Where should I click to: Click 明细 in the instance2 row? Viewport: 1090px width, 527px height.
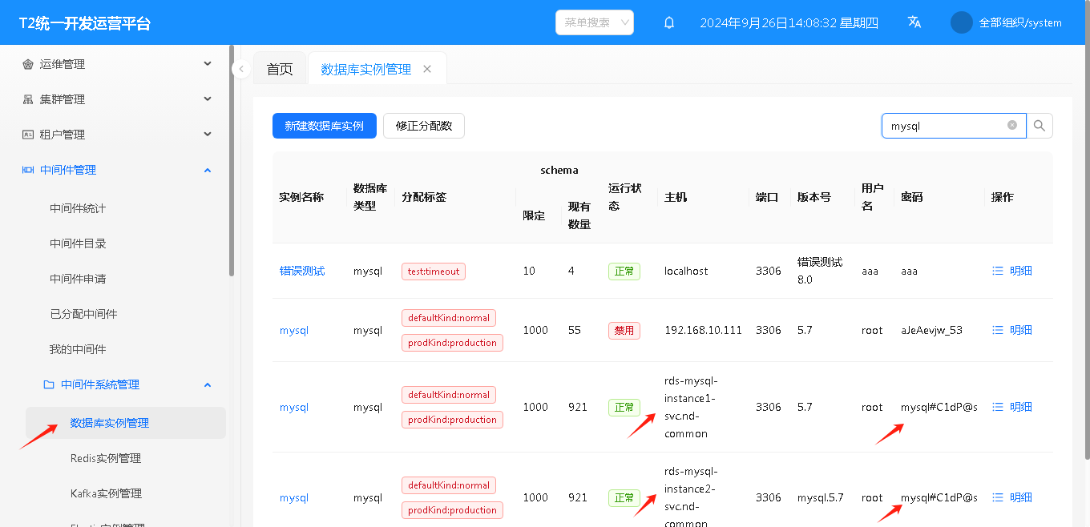[x=1021, y=497]
